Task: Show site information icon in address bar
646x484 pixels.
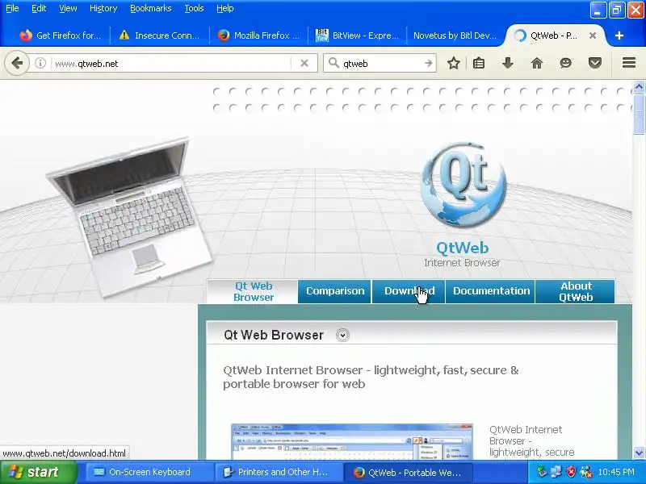Action: pos(40,64)
